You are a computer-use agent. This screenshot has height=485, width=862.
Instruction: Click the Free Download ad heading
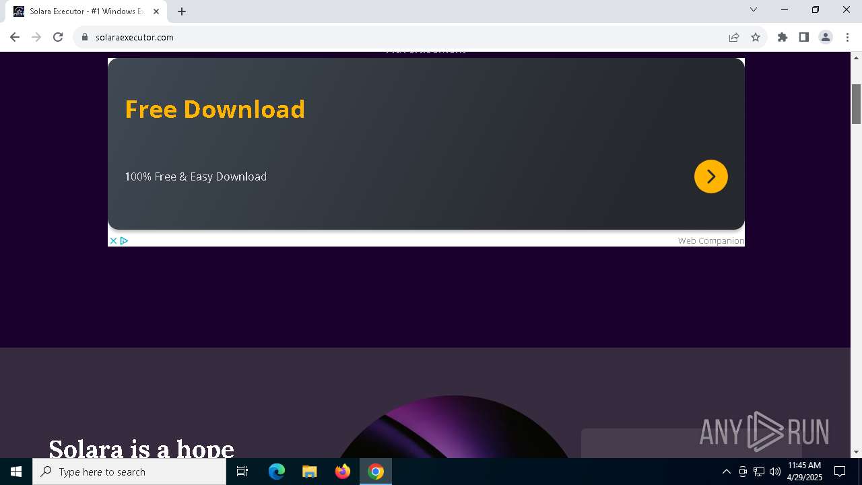[215, 109]
